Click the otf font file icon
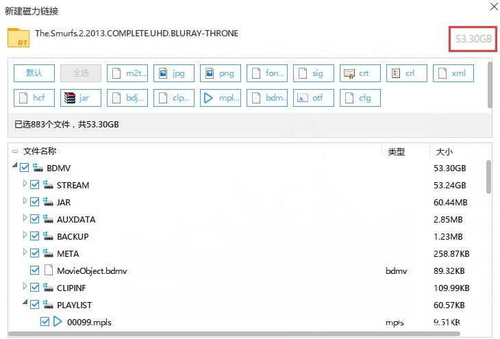500x339 pixels. (x=303, y=98)
